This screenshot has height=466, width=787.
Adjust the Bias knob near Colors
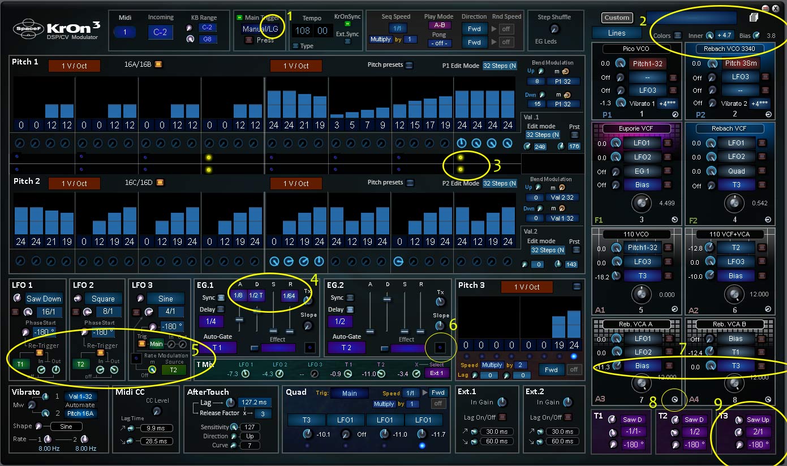[756, 36]
